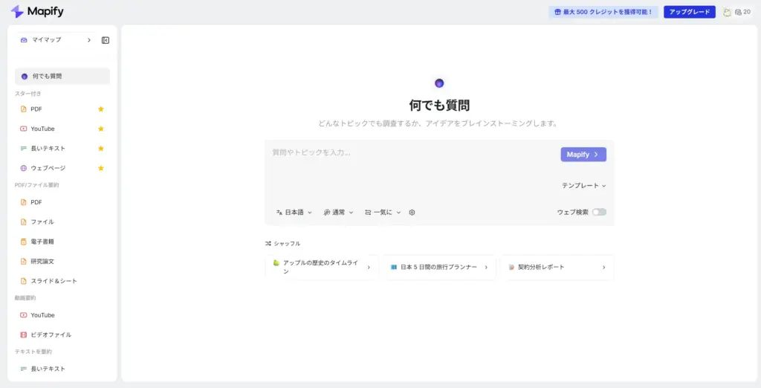761x388 pixels.
Task: Click the アップグレード button
Action: [689, 12]
